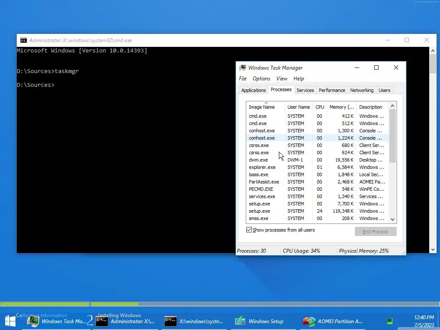Image resolution: width=440 pixels, height=330 pixels.
Task: Select the Processes tab
Action: tap(281, 89)
